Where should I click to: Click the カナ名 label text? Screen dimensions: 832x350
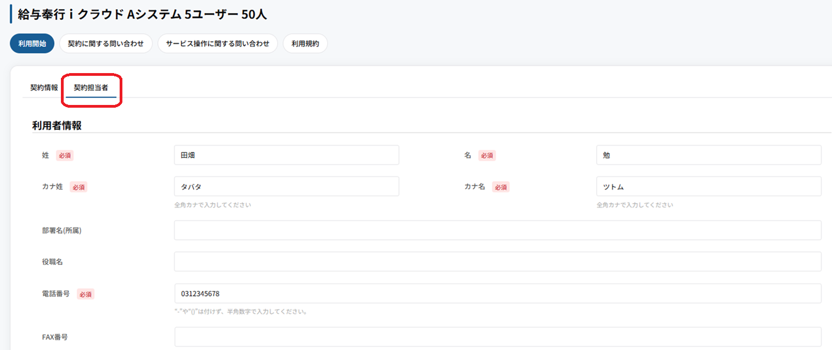pyautogui.click(x=475, y=186)
